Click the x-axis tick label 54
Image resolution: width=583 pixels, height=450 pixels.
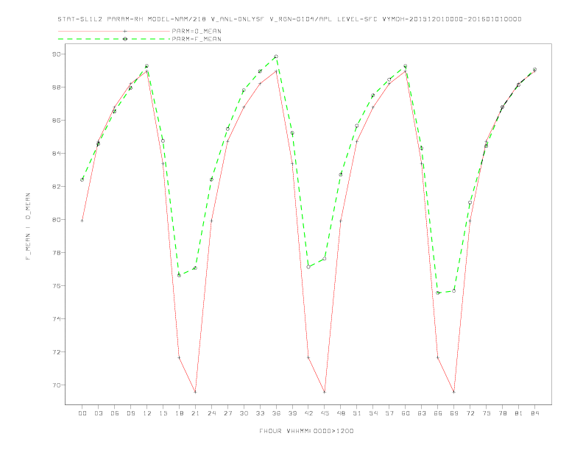(x=373, y=413)
